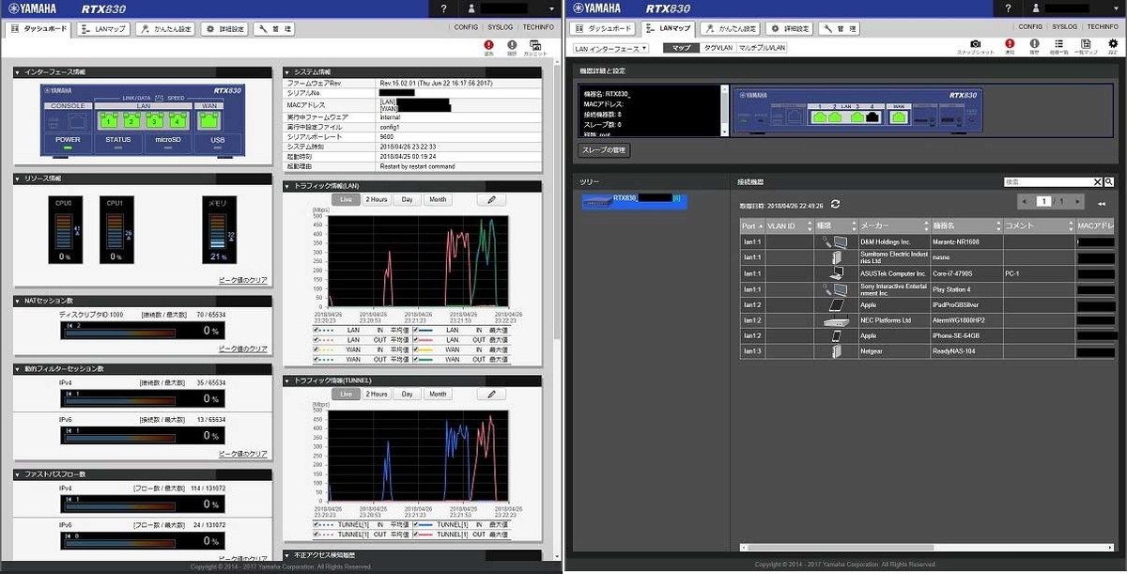The image size is (1127, 574).
Task: Collapse the インターフェース情報 panel
Action: click(18, 71)
